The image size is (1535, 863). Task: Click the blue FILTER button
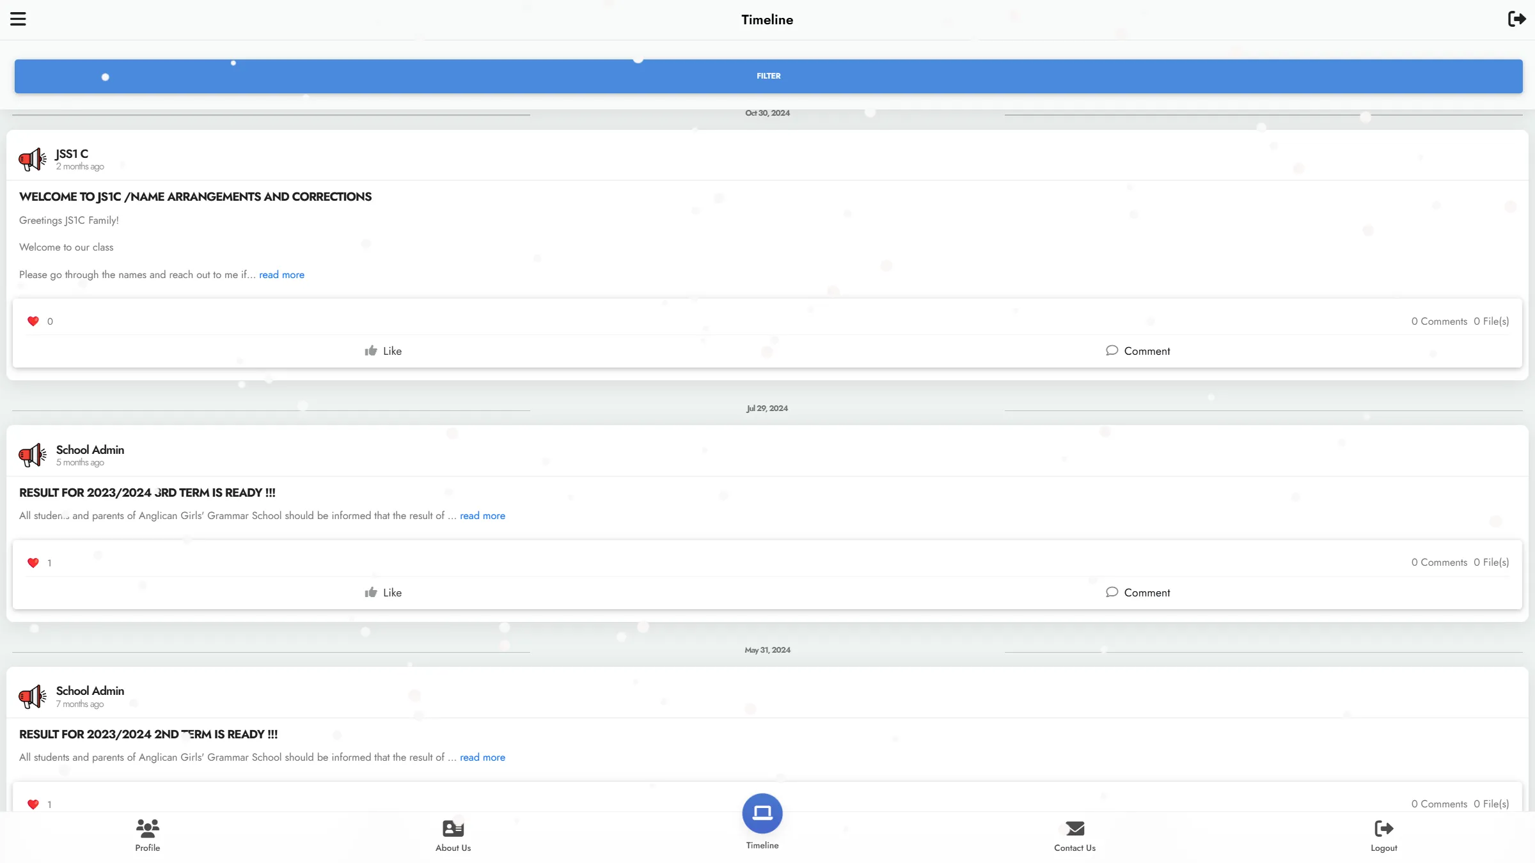[x=768, y=76]
